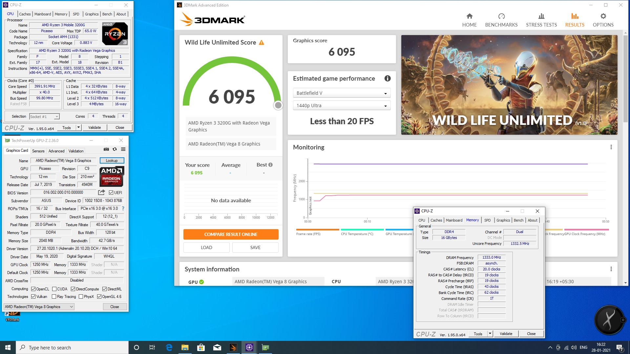Launch Microsoft Edge from the taskbar

(x=169, y=347)
